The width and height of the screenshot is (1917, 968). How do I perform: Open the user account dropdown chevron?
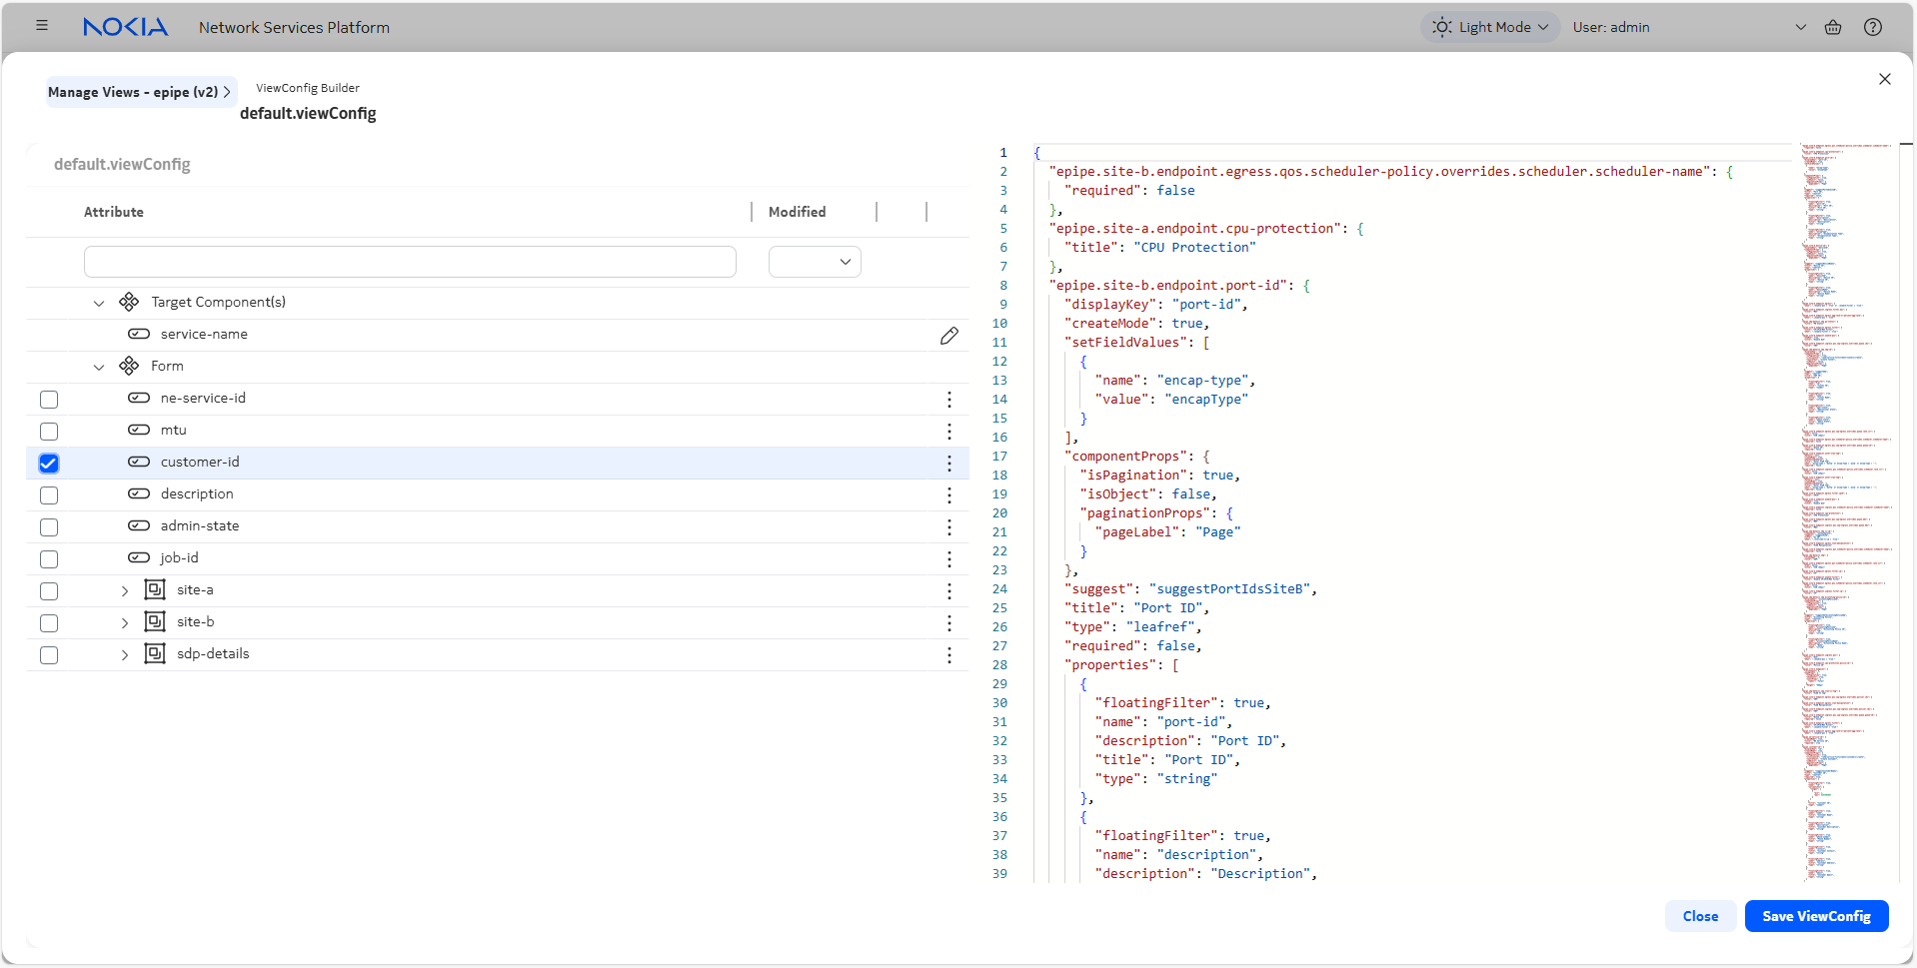tap(1800, 27)
